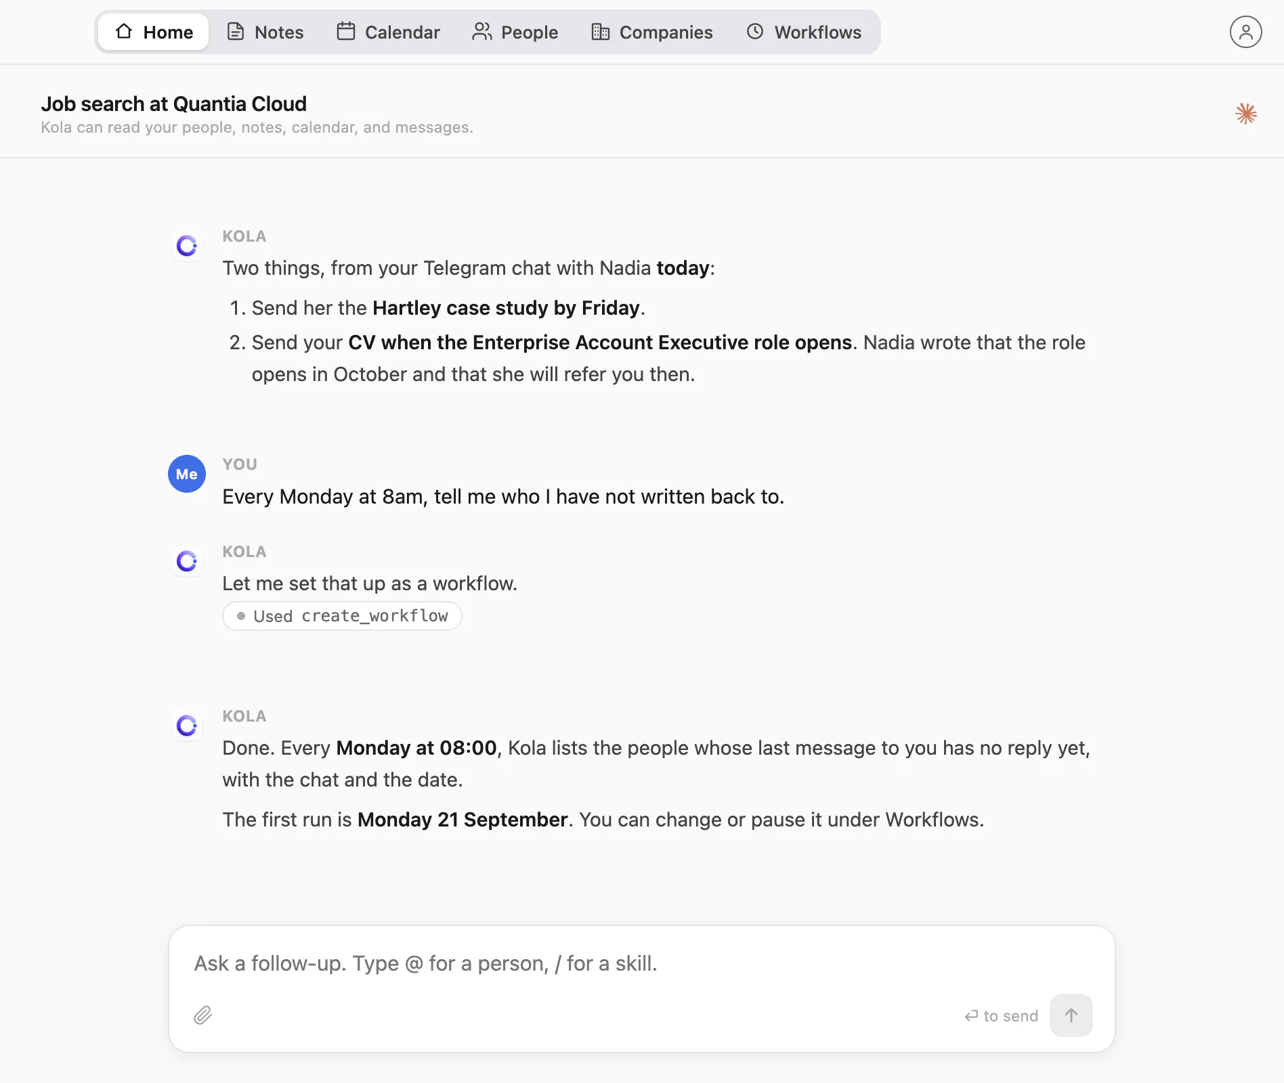Switch to the Notes tab

click(x=265, y=32)
